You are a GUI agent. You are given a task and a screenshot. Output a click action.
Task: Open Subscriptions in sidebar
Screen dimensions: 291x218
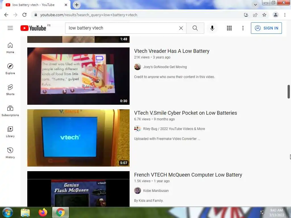coord(10,111)
